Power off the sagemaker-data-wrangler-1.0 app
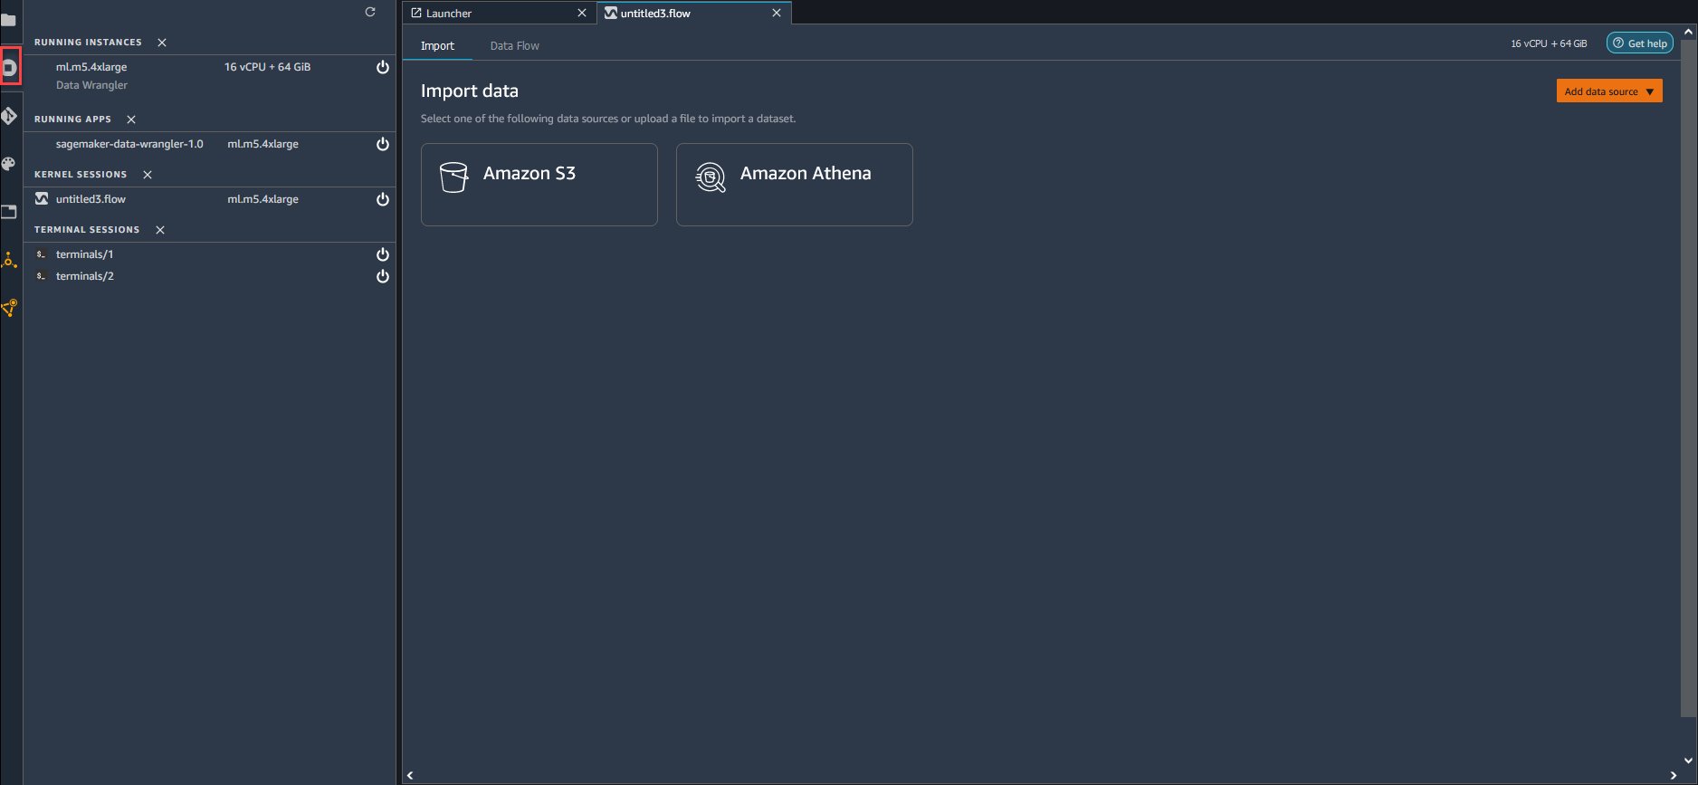1698x785 pixels. [x=383, y=144]
